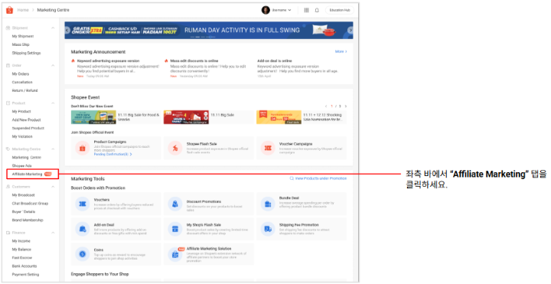
Task: Open Fast Escrow in sidebar
Action: [x=21, y=258]
